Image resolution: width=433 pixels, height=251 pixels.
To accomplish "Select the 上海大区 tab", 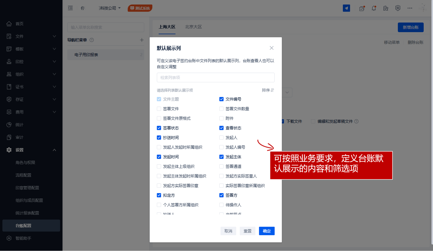I will point(167,27).
